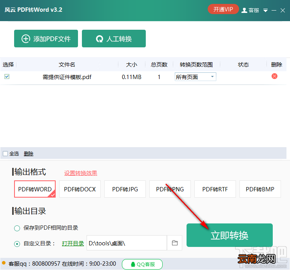Open the 设置转换效果 link

(81, 173)
